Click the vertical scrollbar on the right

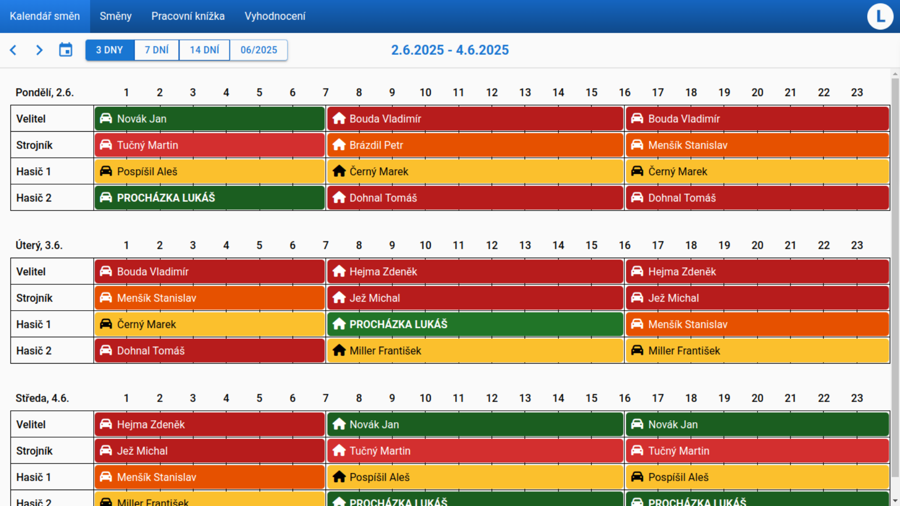(x=895, y=281)
